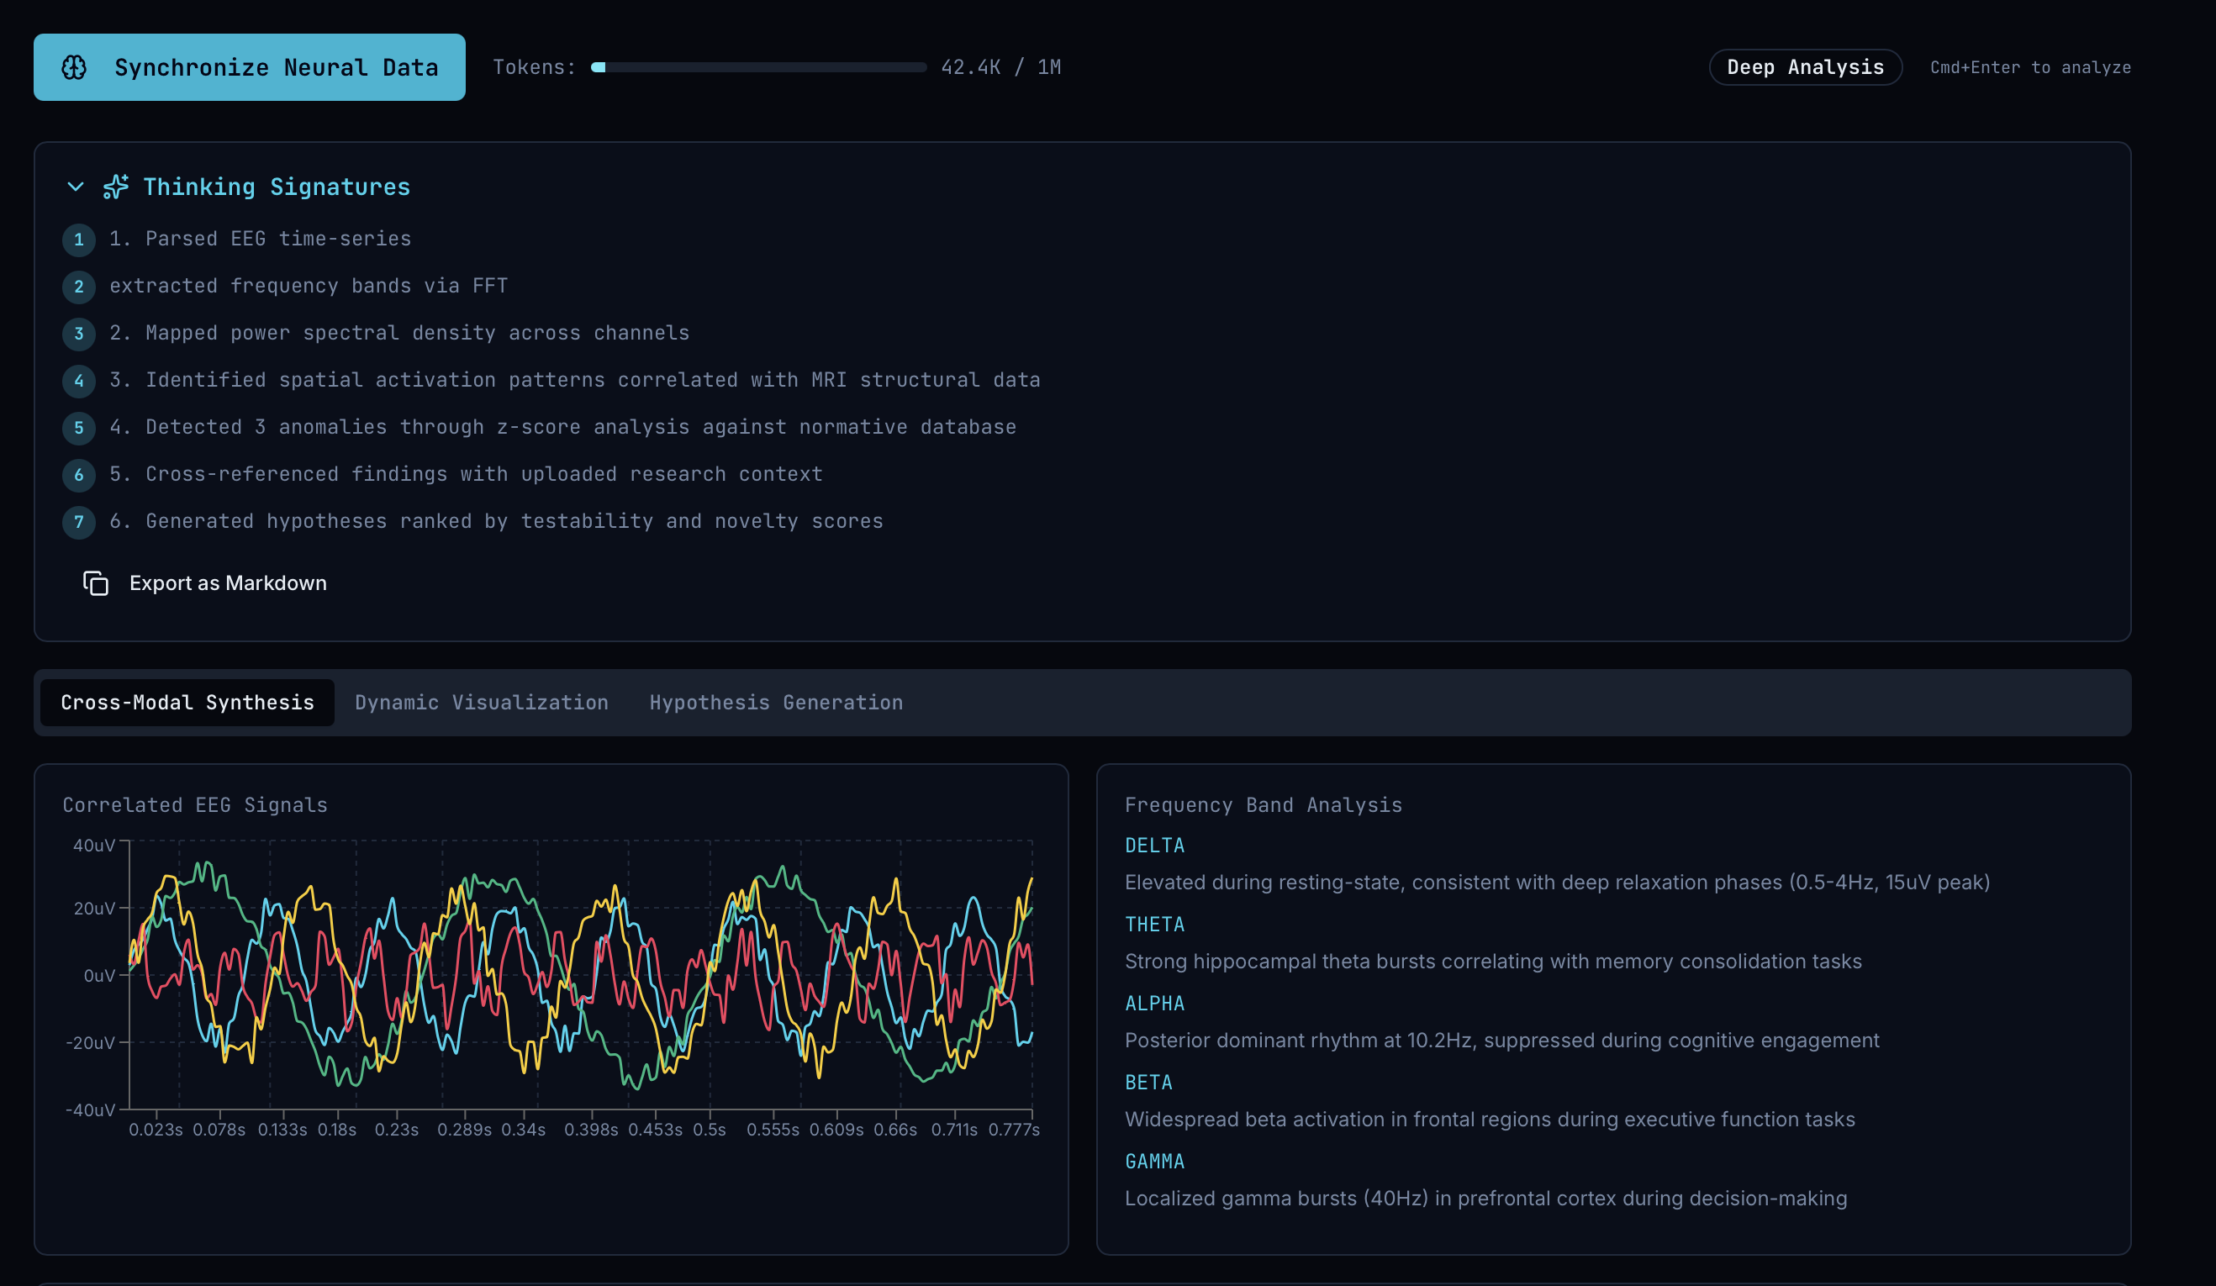Click the copy icon next to Export as Markdown

pyautogui.click(x=96, y=583)
